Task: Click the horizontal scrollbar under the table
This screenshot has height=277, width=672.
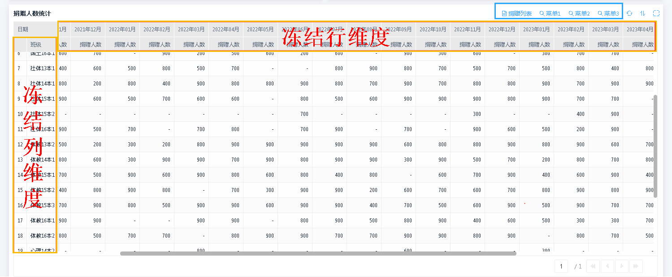Action: [318, 253]
